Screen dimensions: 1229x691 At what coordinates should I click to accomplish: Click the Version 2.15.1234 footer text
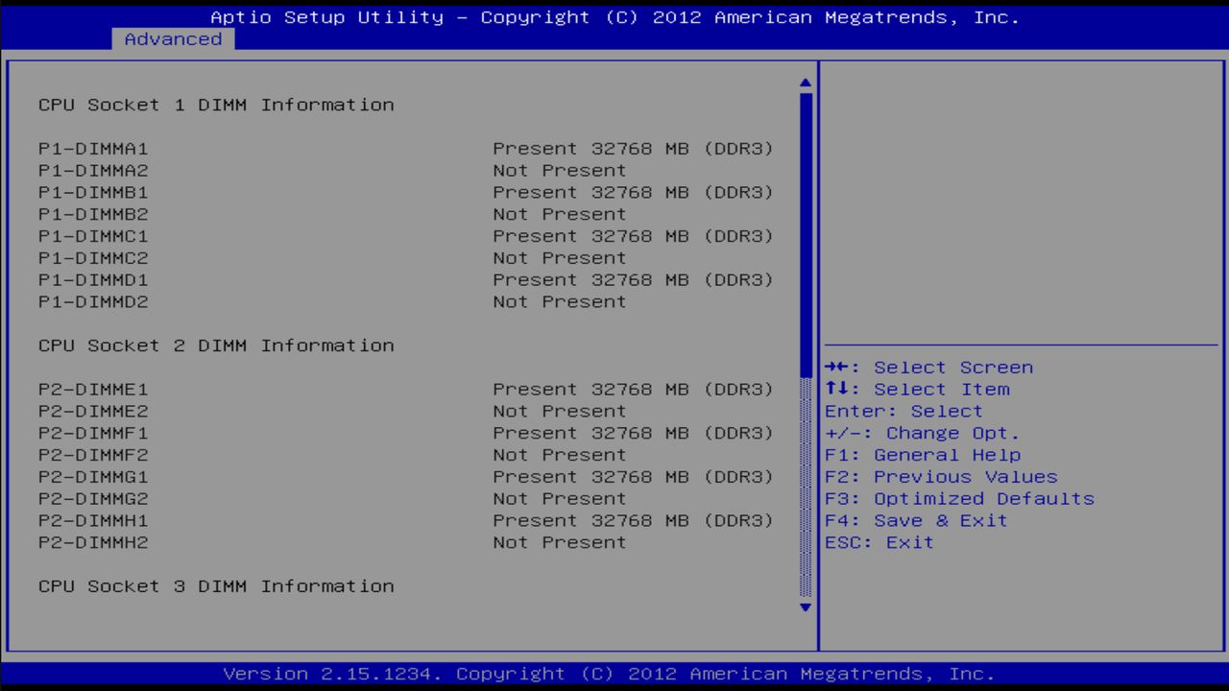(x=609, y=674)
